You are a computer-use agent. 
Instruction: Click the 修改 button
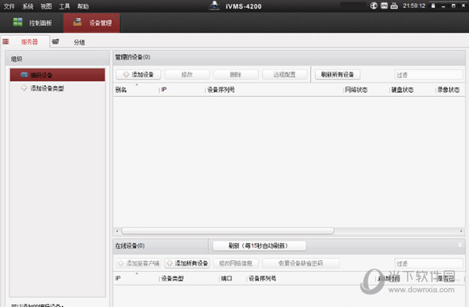tap(187, 74)
